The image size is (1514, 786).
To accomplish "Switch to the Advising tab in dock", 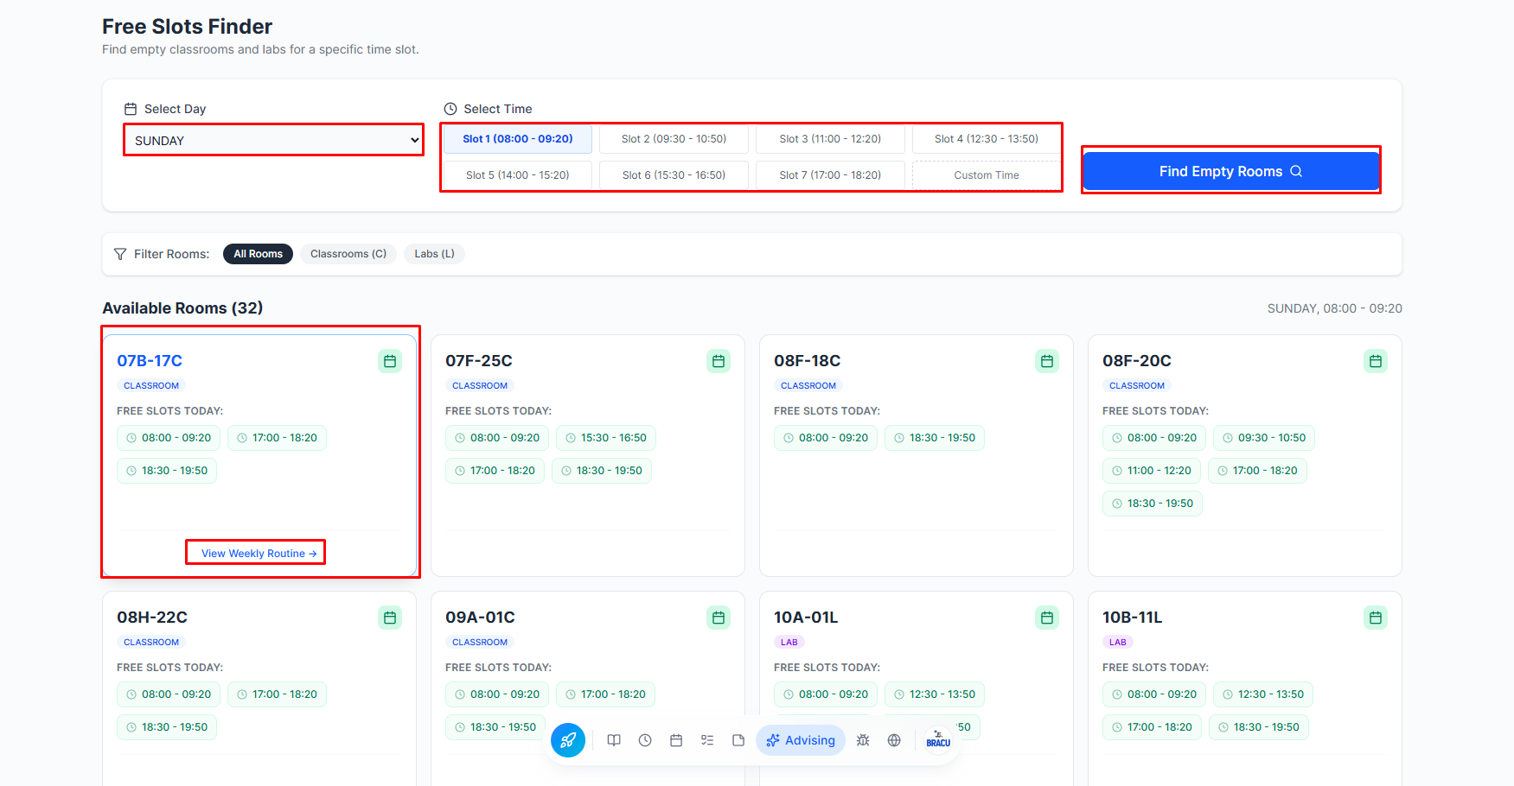I will click(x=801, y=740).
